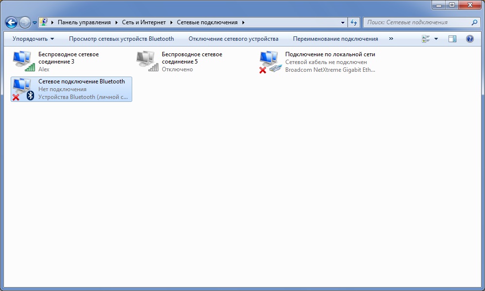Select Сетевое подключение Bluetooth icon
The image size is (485, 291).
click(23, 89)
